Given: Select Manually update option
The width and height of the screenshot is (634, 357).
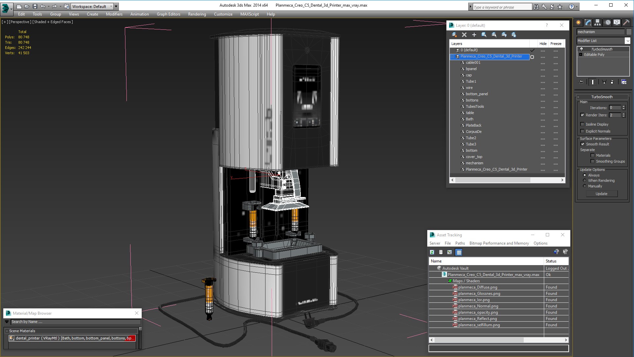Looking at the screenshot, I should point(585,186).
